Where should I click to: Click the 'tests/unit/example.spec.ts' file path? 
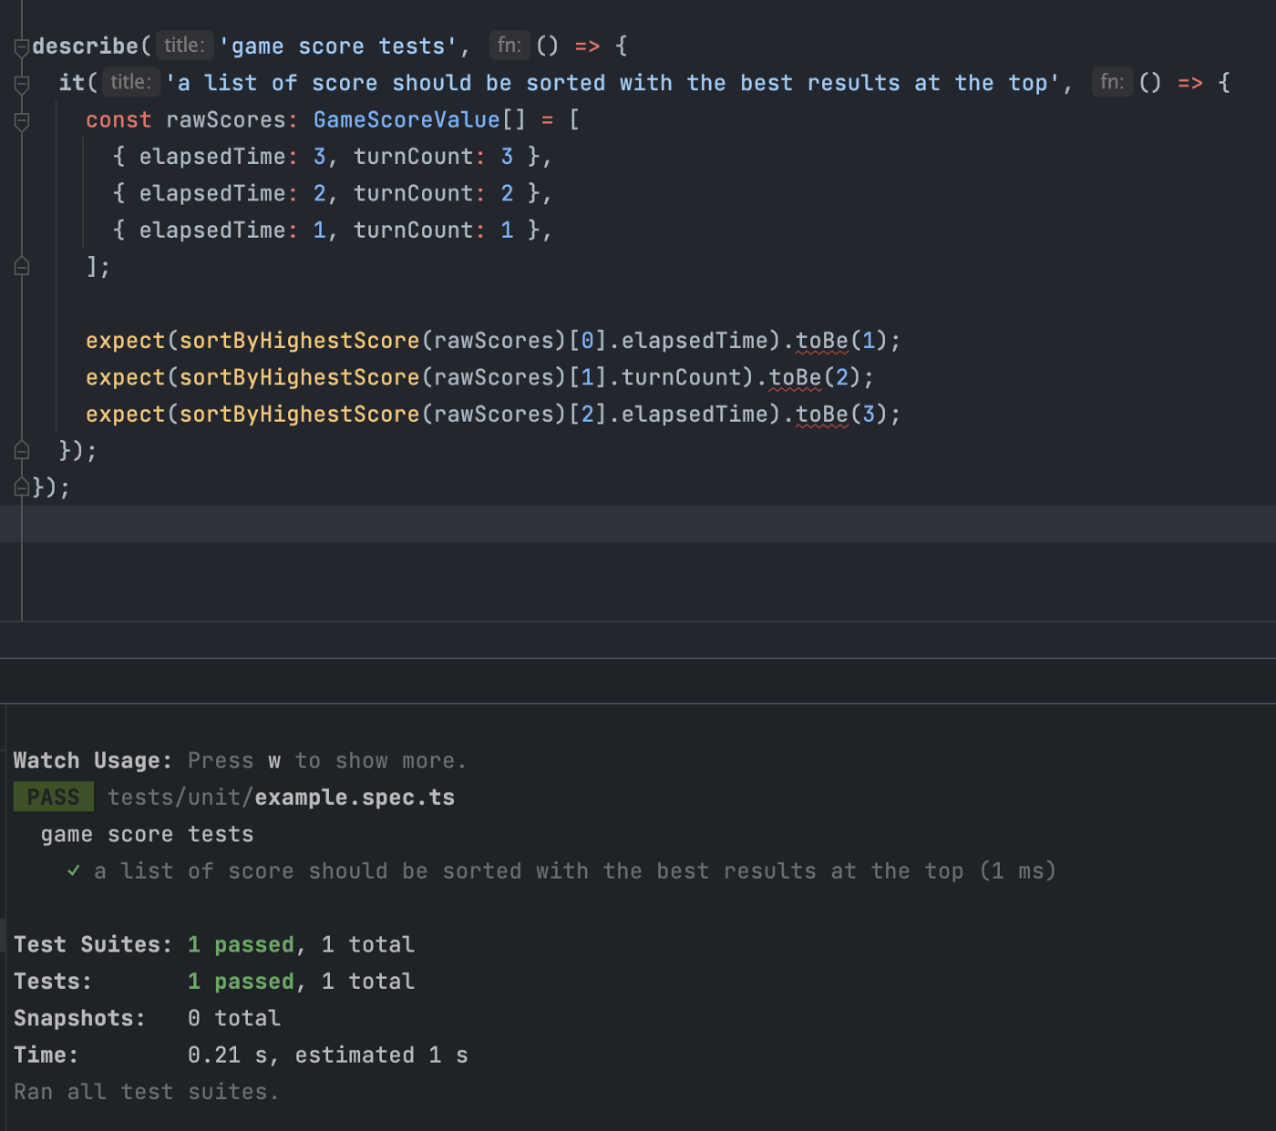(282, 797)
